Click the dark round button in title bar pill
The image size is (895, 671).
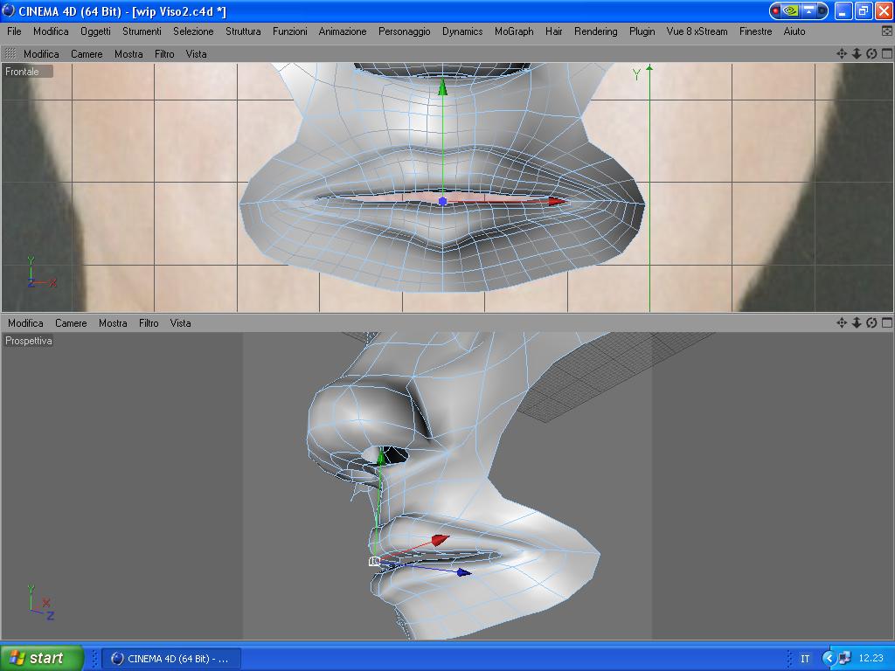point(822,10)
